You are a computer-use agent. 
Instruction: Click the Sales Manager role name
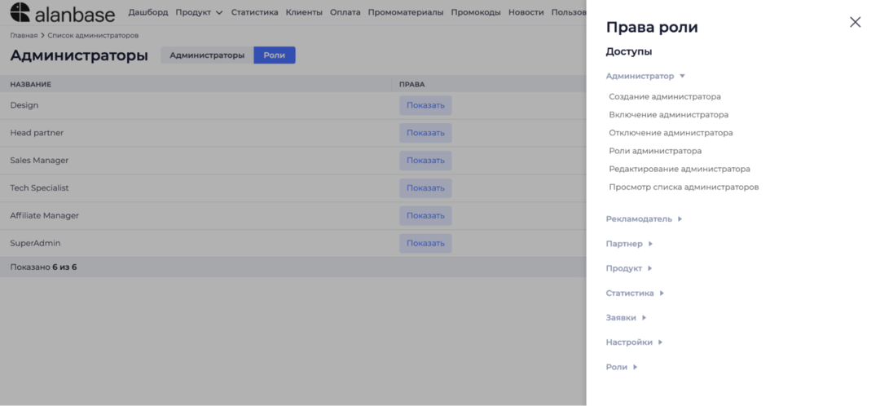tap(39, 160)
